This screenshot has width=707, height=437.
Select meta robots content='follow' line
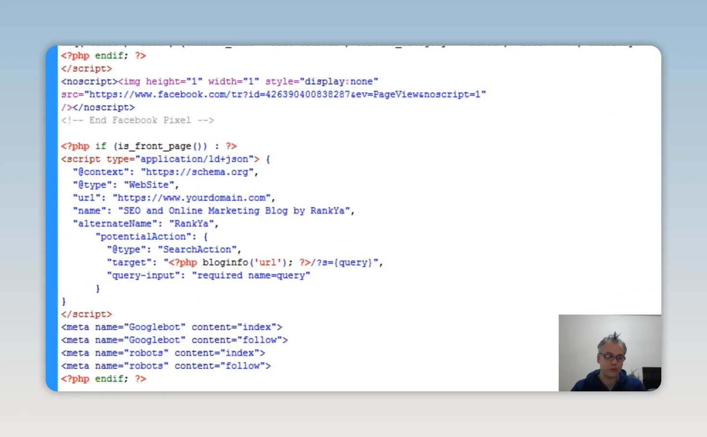(166, 366)
